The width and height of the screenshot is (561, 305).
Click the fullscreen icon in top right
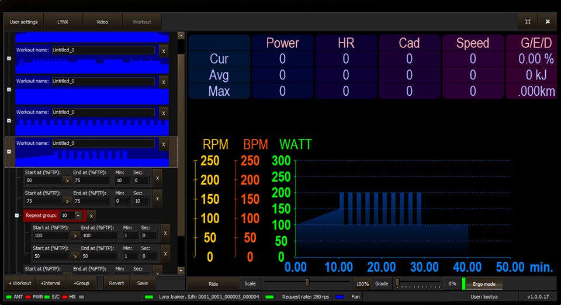pos(528,22)
